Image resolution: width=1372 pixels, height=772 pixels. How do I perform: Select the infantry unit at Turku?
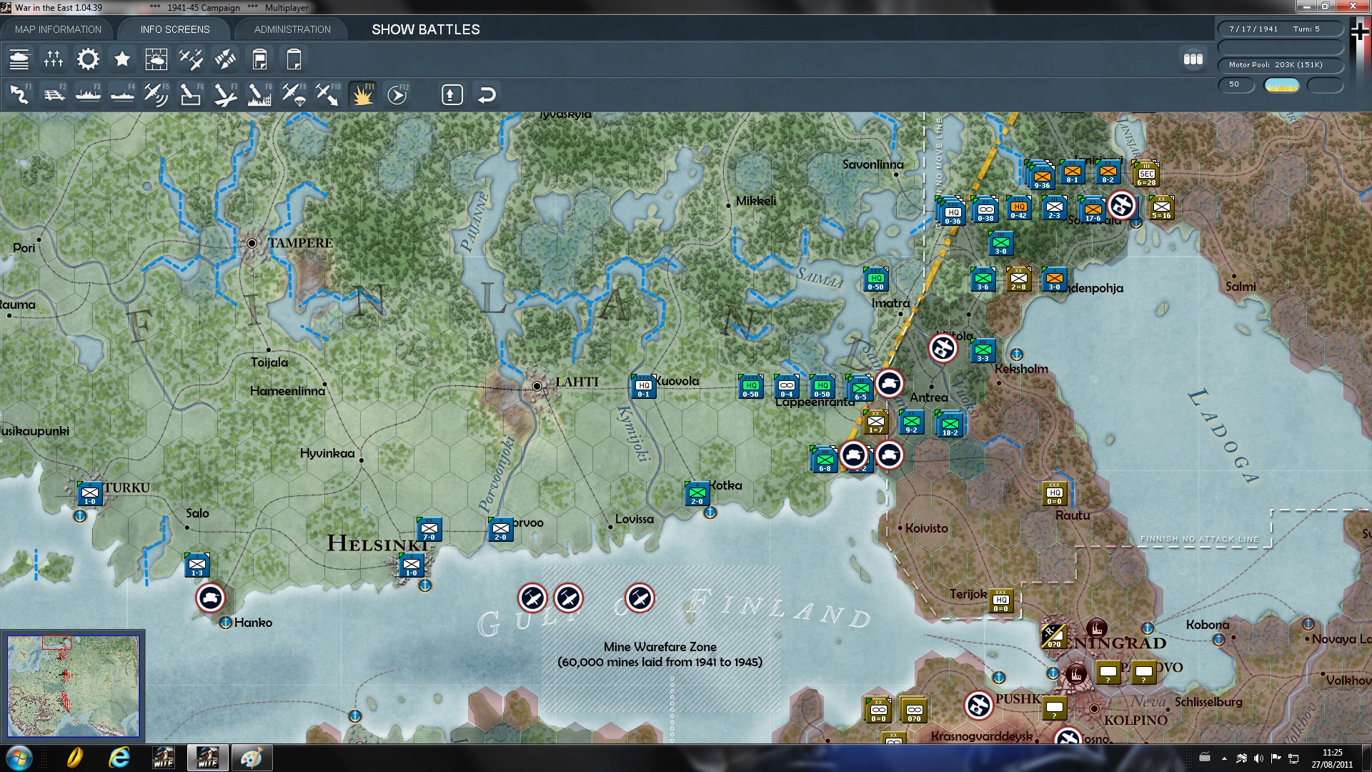[x=90, y=493]
